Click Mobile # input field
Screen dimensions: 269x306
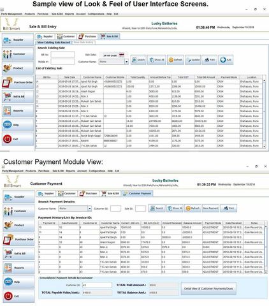click(62, 62)
